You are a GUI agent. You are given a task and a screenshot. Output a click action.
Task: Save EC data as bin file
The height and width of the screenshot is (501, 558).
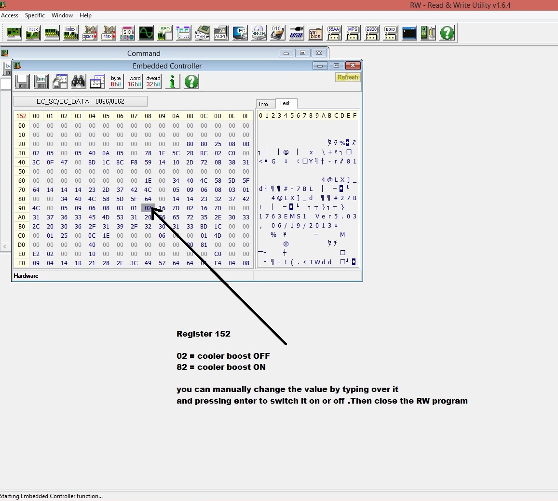(x=41, y=81)
